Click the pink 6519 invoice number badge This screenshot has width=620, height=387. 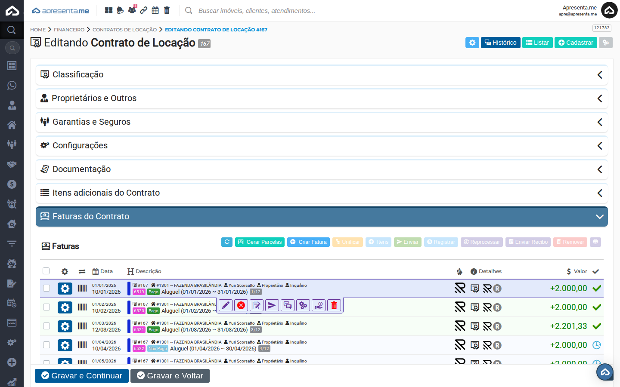[139, 292]
